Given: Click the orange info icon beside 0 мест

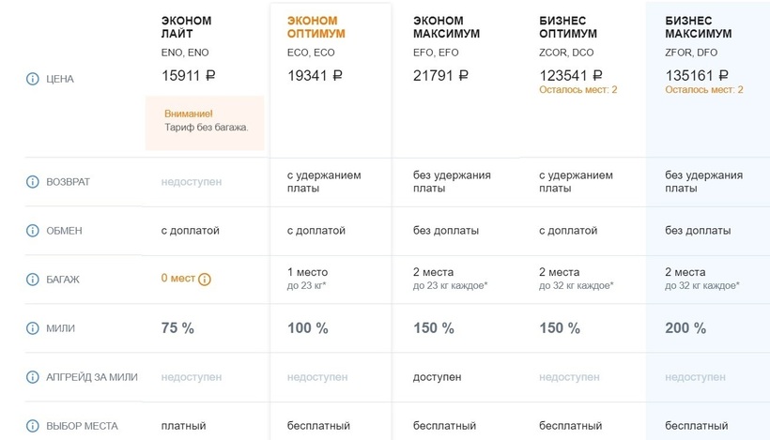Looking at the screenshot, I should tap(205, 280).
